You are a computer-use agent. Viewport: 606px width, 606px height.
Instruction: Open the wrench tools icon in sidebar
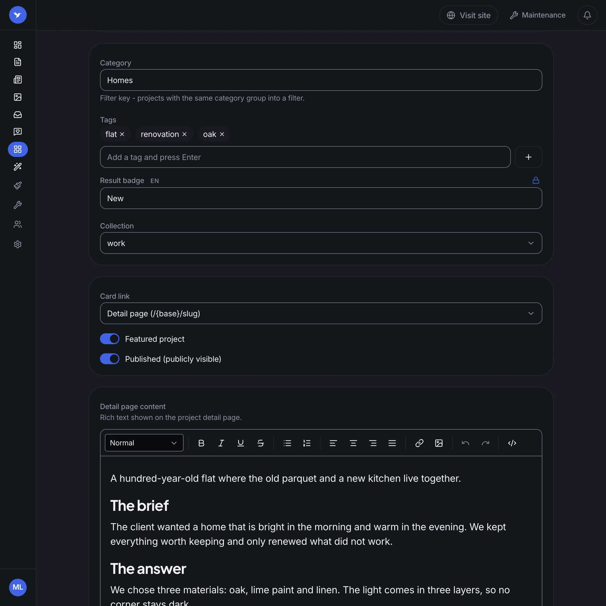tap(18, 205)
